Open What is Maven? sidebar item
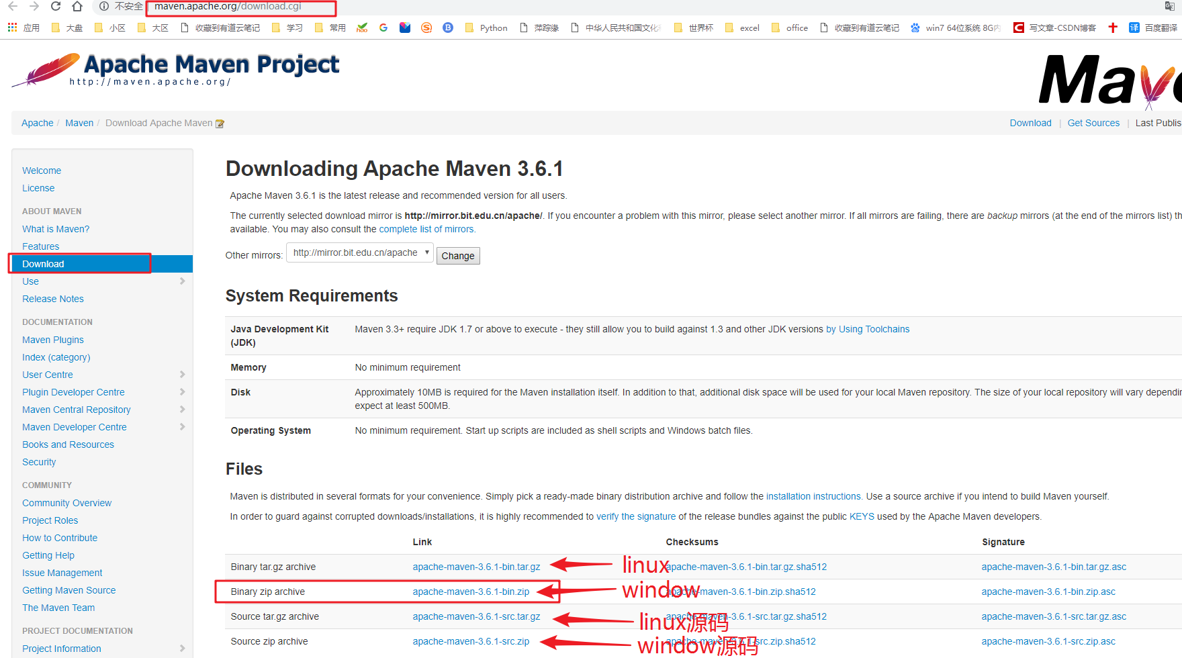 tap(56, 229)
